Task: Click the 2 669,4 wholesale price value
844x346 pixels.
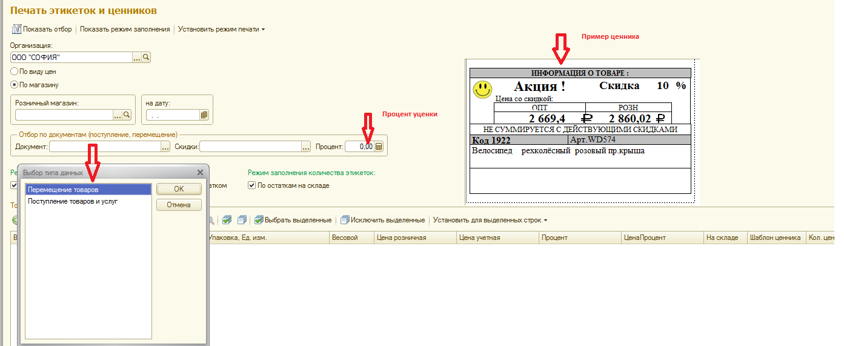Action: pos(547,119)
